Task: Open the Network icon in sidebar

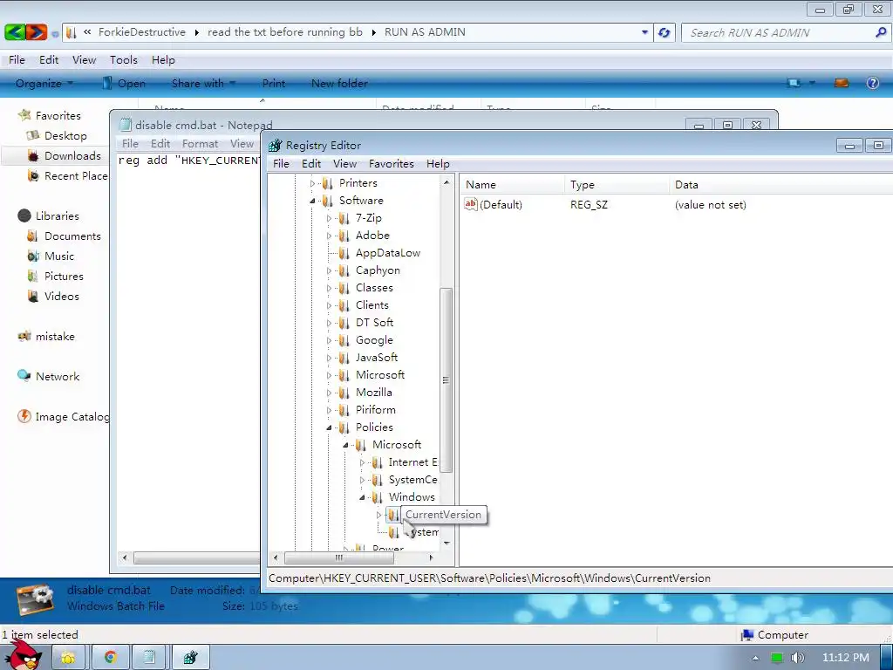Action: coord(24,375)
